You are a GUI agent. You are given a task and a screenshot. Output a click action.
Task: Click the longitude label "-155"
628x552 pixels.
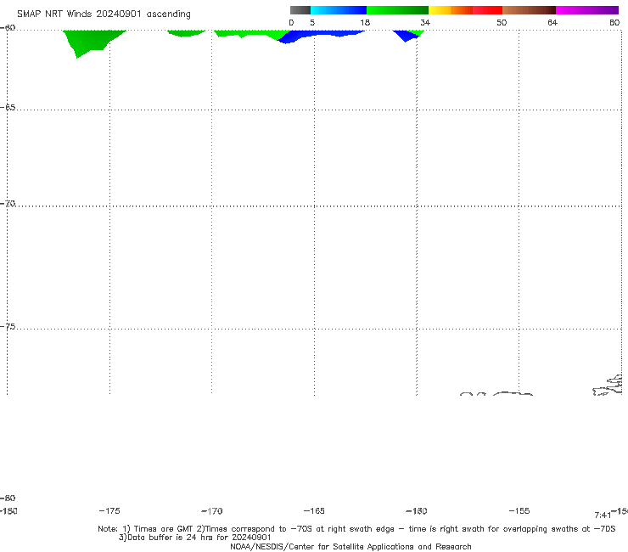519,510
